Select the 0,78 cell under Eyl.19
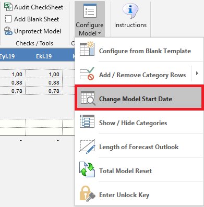The image size is (204, 207). pyautogui.click(x=13, y=91)
